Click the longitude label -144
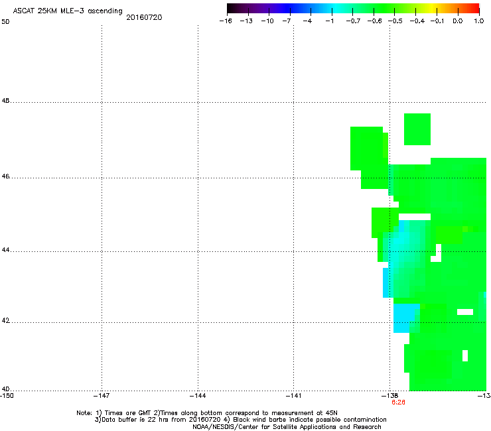Viewport: 491px width, 431px height. point(198,396)
